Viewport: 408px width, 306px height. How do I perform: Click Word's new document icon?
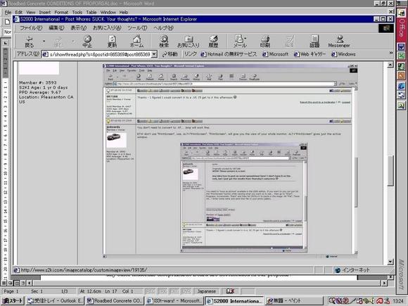[7, 22]
